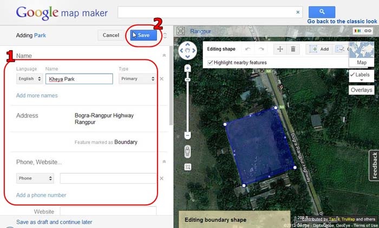379x228 pixels.
Task: Click the Cancel button
Action: 110,35
